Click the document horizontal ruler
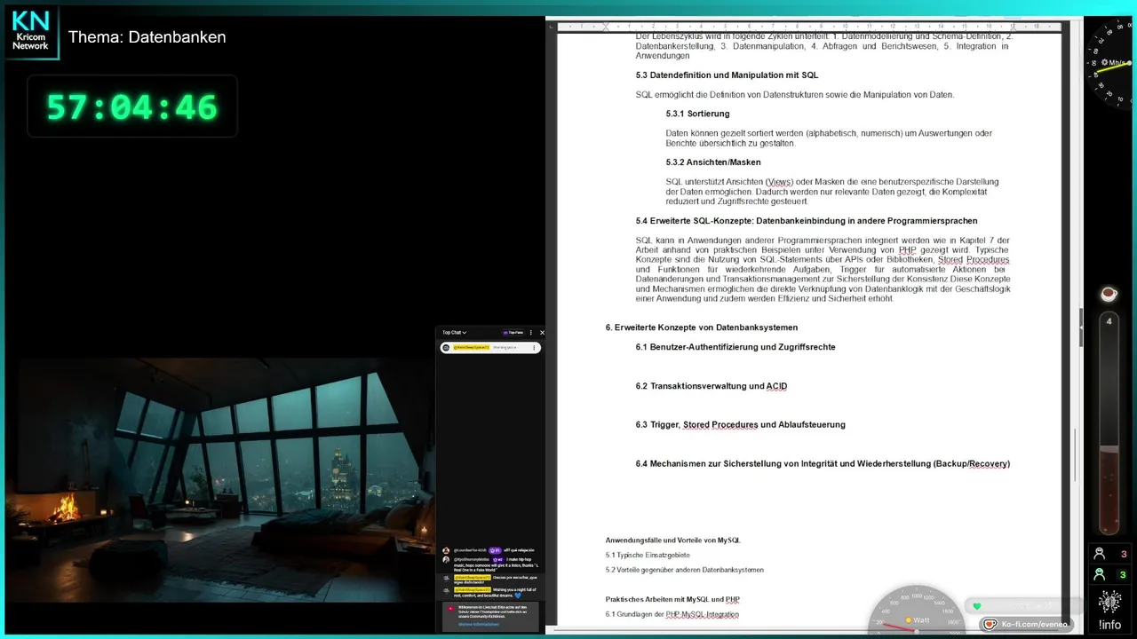Screen dimensions: 1137x639 click(x=808, y=27)
